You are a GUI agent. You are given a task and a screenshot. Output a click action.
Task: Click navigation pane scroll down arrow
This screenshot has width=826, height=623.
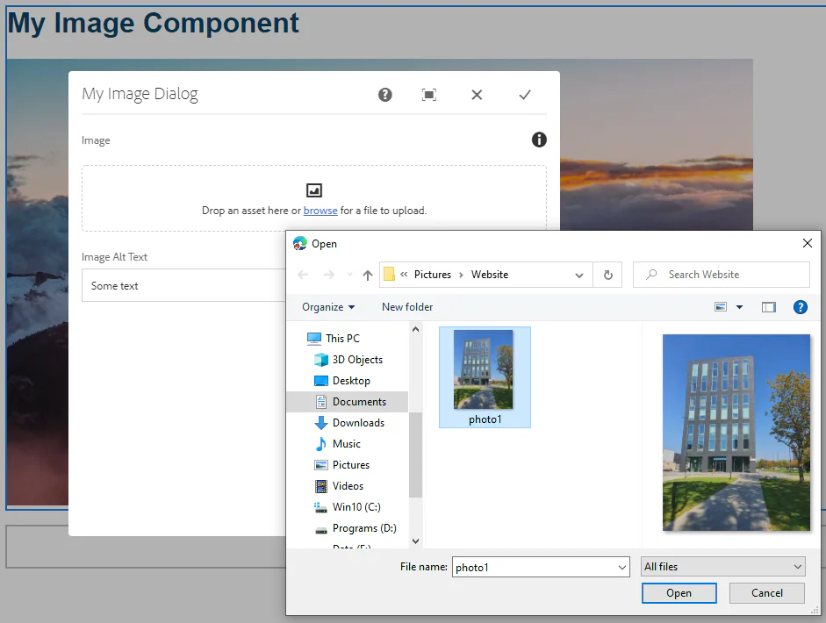[416, 541]
